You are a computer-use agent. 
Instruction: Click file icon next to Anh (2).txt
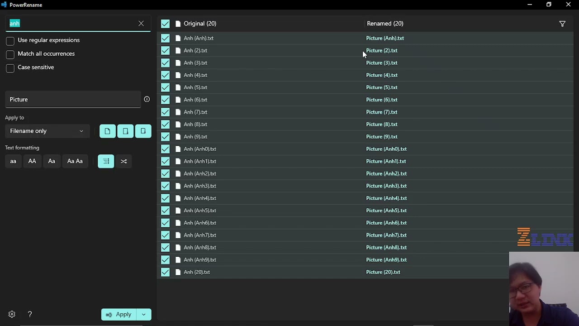pyautogui.click(x=178, y=51)
